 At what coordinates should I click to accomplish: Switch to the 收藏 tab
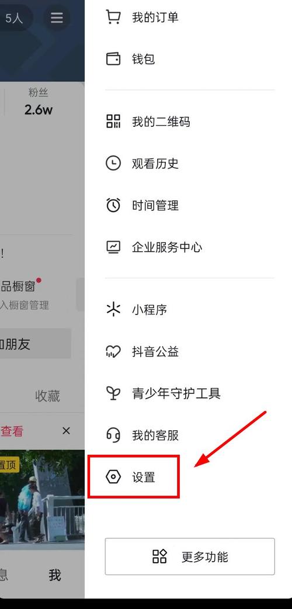(47, 396)
